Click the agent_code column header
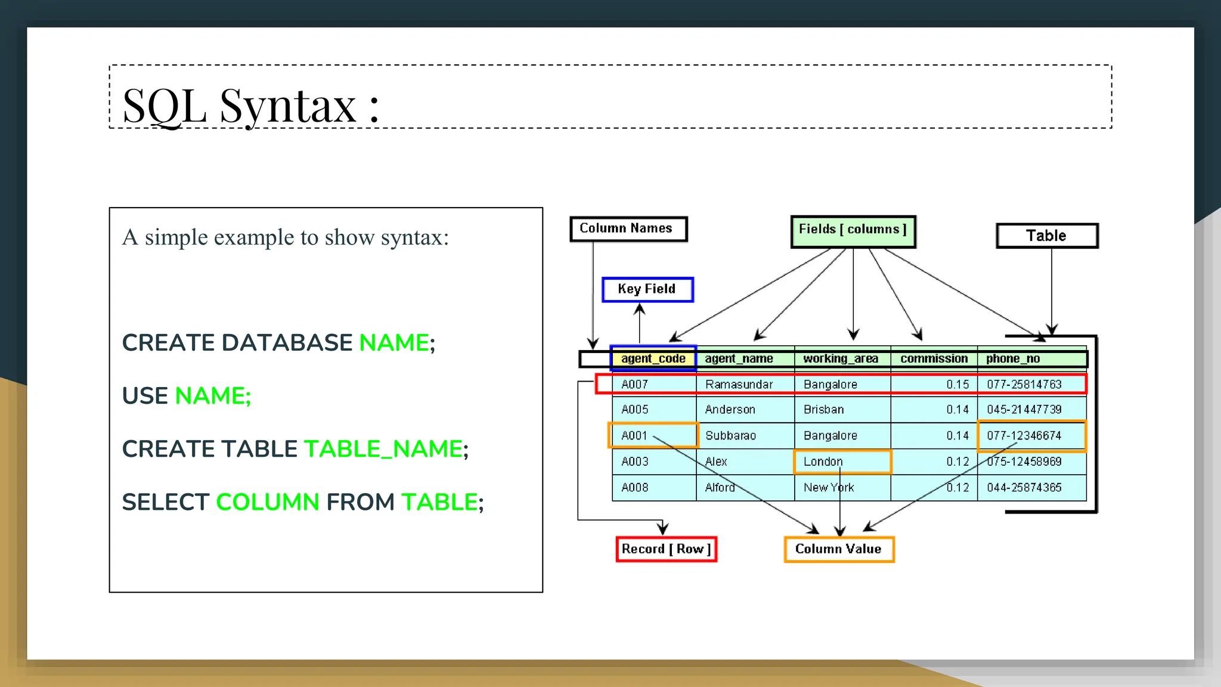1221x687 pixels. (x=653, y=359)
